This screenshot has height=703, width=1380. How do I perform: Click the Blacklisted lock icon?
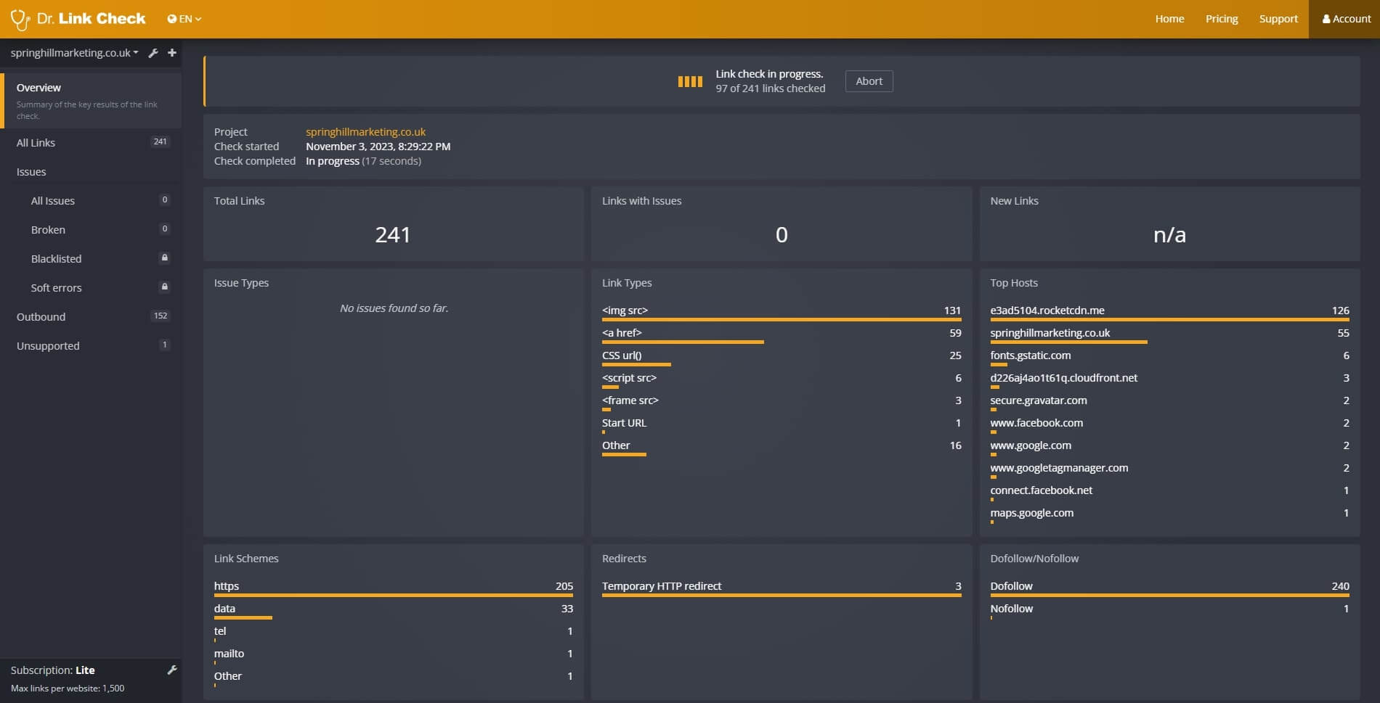[165, 258]
